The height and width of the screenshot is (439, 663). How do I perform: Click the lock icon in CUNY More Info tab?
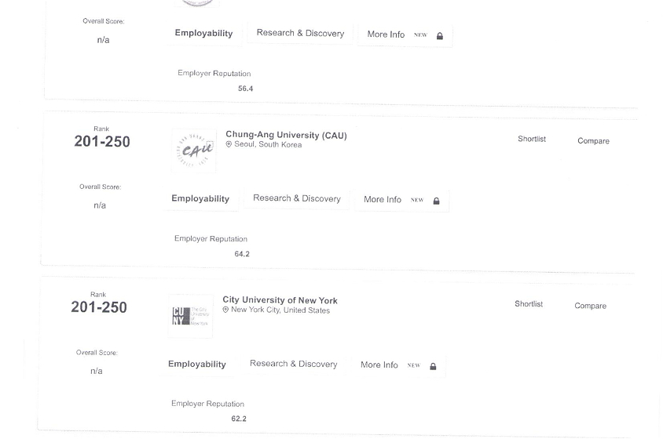coord(433,366)
